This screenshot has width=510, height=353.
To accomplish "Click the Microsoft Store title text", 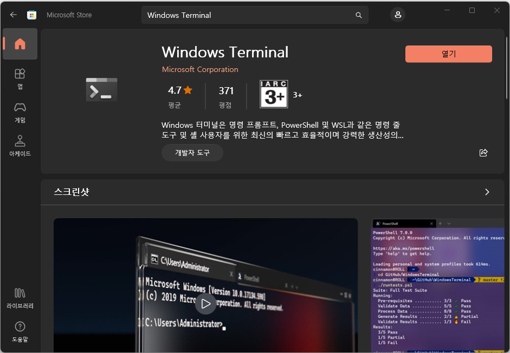I will tap(69, 15).
